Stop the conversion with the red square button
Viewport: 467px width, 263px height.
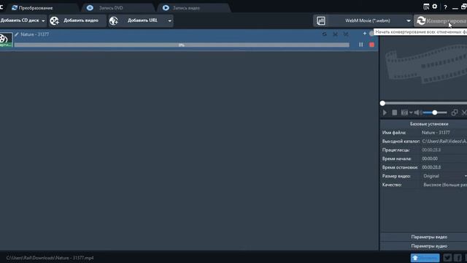tap(371, 45)
